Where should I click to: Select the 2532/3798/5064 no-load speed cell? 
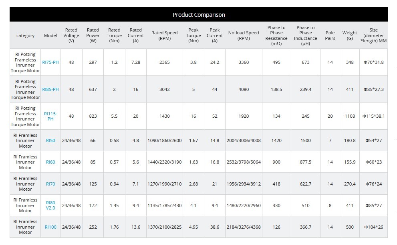coord(244,162)
